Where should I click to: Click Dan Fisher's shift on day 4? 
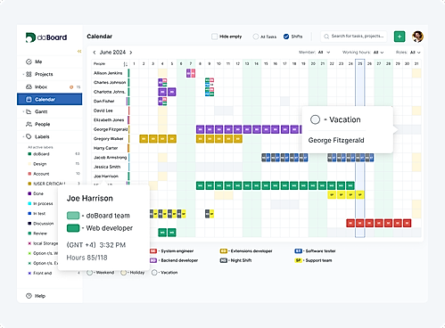click(162, 102)
